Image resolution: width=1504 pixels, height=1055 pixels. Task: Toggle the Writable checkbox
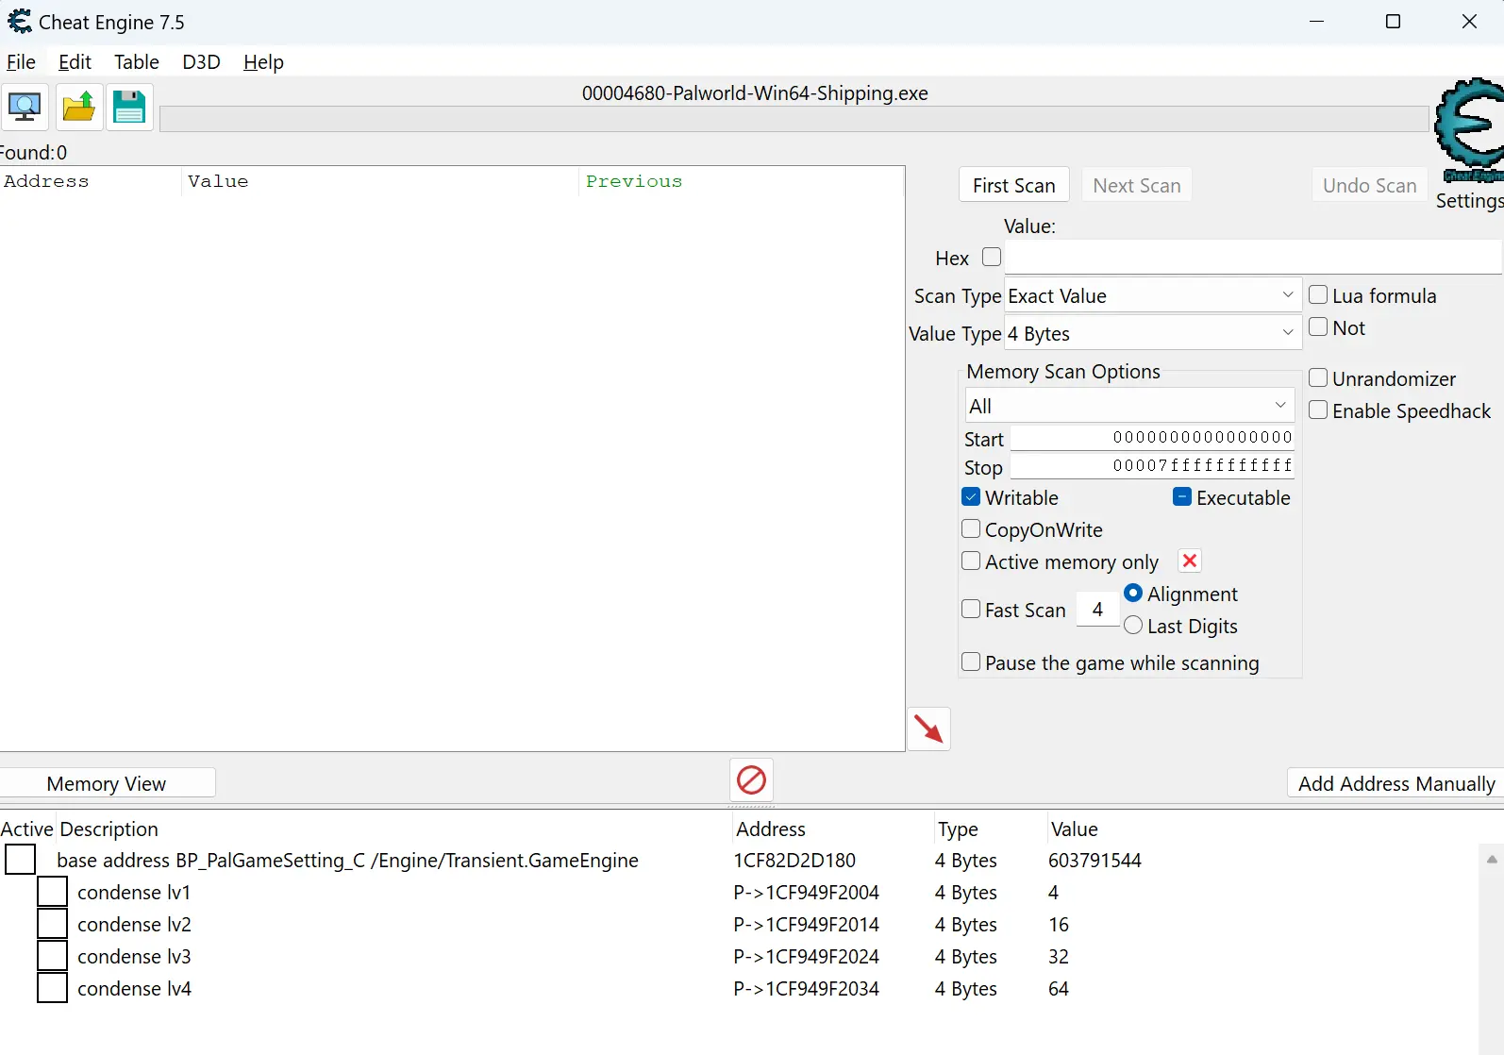971,497
